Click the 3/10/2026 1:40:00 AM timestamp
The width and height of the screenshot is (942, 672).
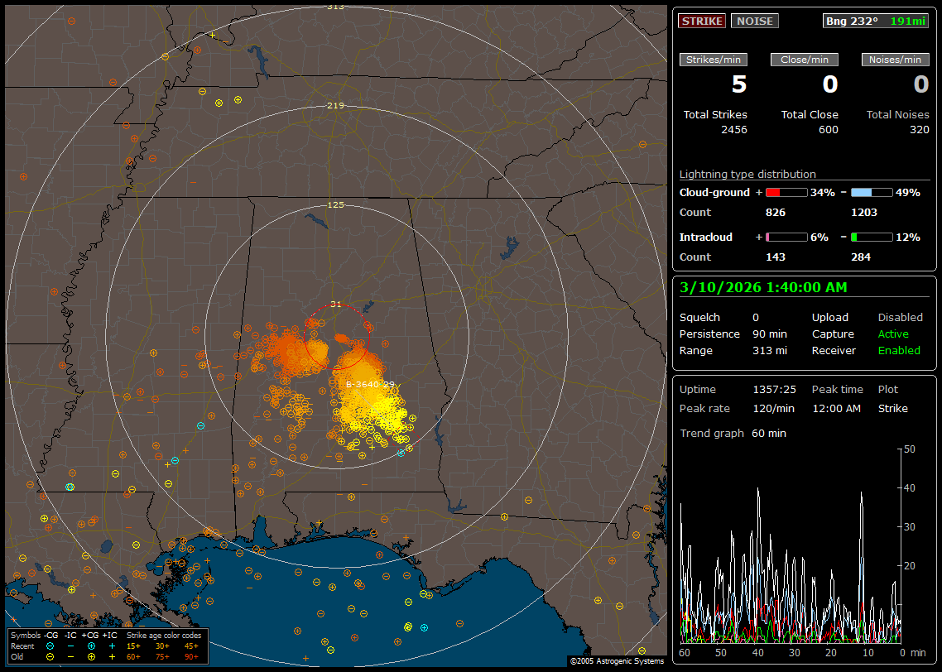762,287
